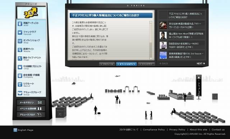
Task: Click the 30th anniversary logo
Action: (x=31, y=13)
